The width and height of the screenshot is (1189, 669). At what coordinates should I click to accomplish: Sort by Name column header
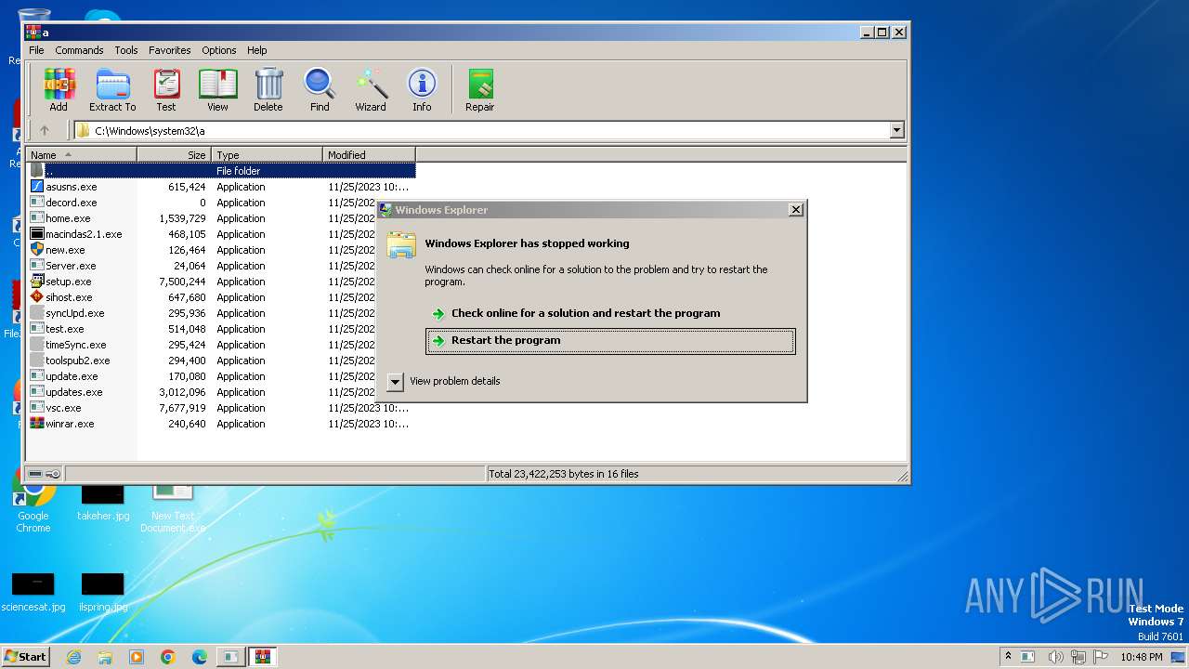pos(82,155)
